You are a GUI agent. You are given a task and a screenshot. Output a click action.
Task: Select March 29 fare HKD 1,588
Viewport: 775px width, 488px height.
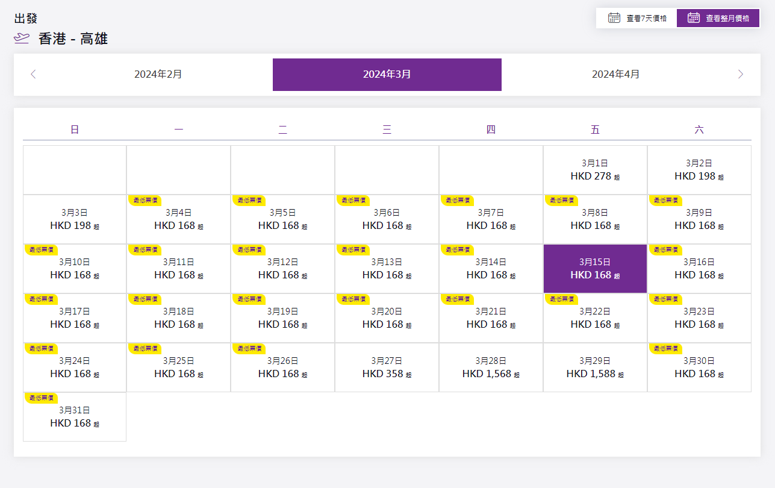point(595,368)
